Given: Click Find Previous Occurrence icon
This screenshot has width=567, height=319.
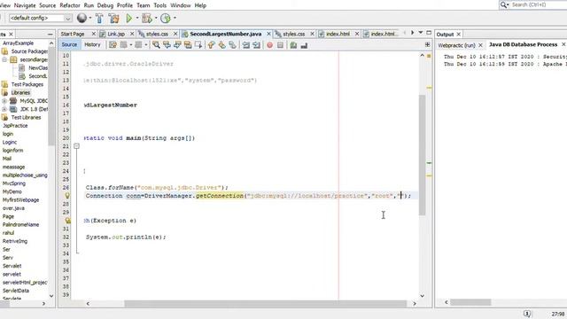Looking at the screenshot, I should point(167,45).
